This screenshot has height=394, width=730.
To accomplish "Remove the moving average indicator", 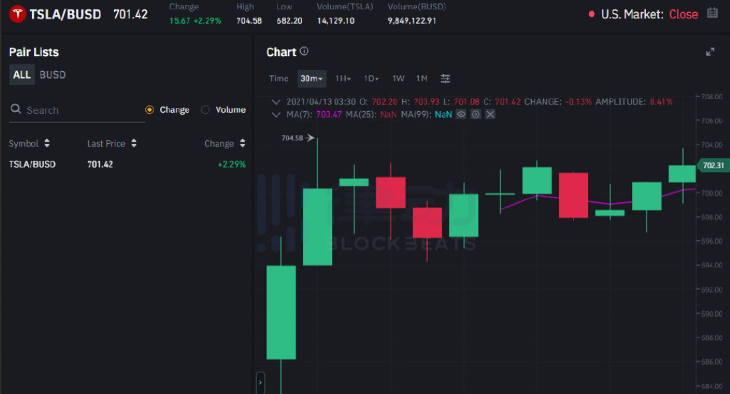I will tap(490, 115).
